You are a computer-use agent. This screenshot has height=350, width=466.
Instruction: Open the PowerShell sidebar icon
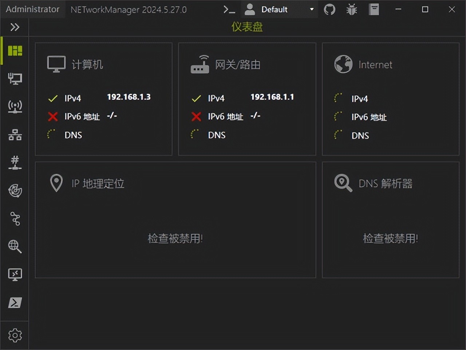[15, 303]
